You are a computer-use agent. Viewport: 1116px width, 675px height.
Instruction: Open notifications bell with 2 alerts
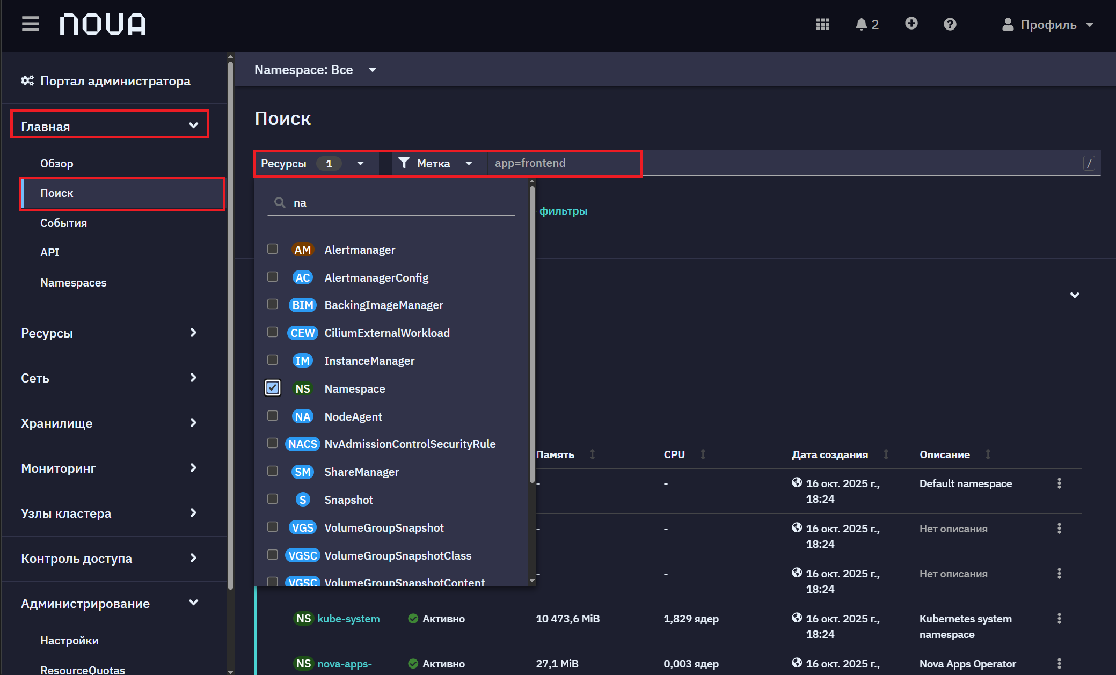(x=867, y=24)
